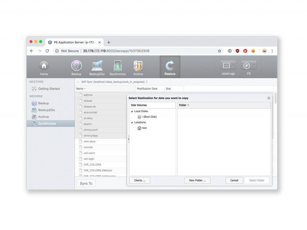The width and height of the screenshot is (307, 230).
Task: Open the Archive toolbar icon
Action: pyautogui.click(x=138, y=68)
